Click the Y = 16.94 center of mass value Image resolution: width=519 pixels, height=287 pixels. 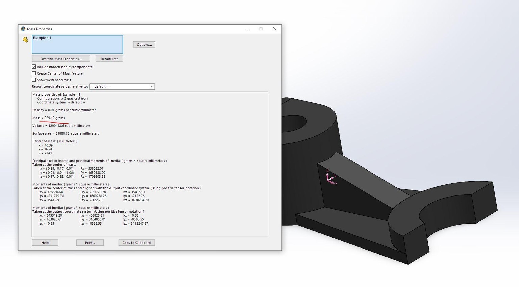pos(46,149)
